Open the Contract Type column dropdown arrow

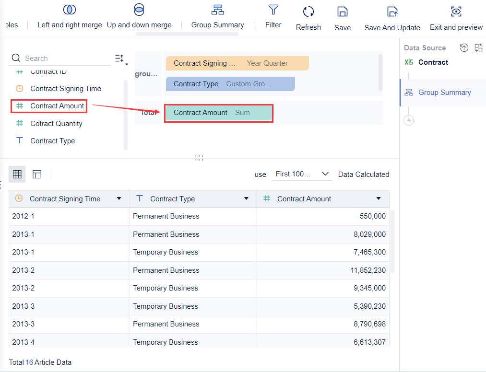click(246, 199)
